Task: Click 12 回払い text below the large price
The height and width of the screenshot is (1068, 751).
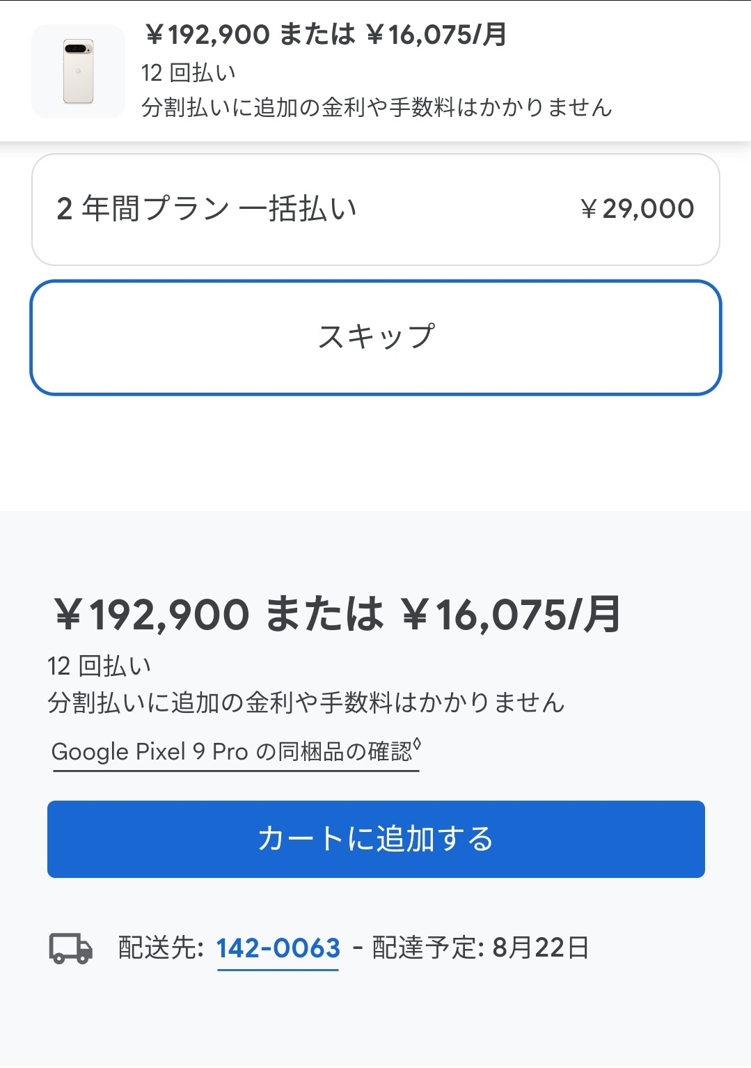Action: 99,666
